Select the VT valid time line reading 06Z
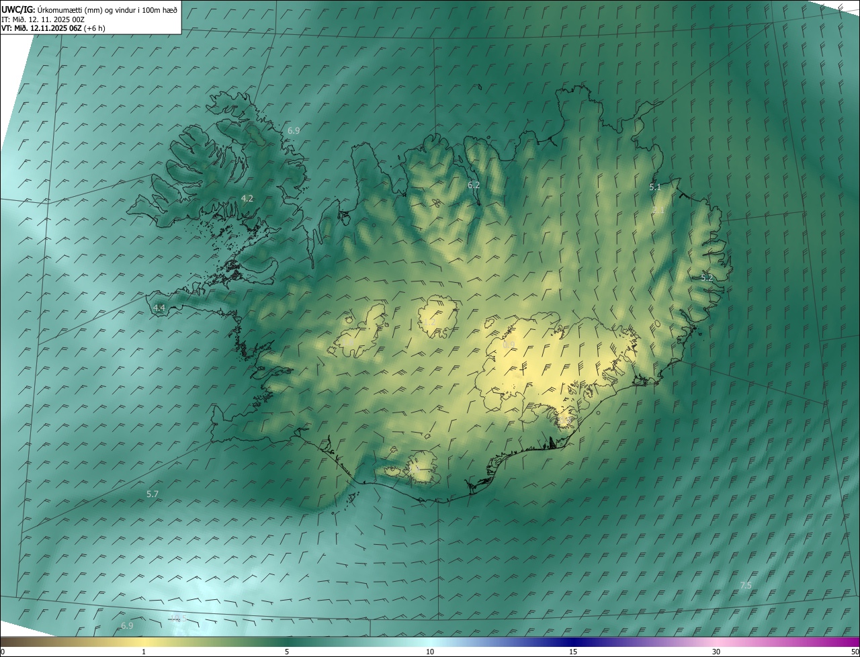This screenshot has height=657, width=860. (53, 28)
